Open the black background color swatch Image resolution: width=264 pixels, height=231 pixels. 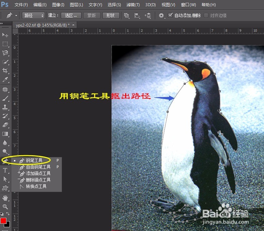(x=8, y=225)
